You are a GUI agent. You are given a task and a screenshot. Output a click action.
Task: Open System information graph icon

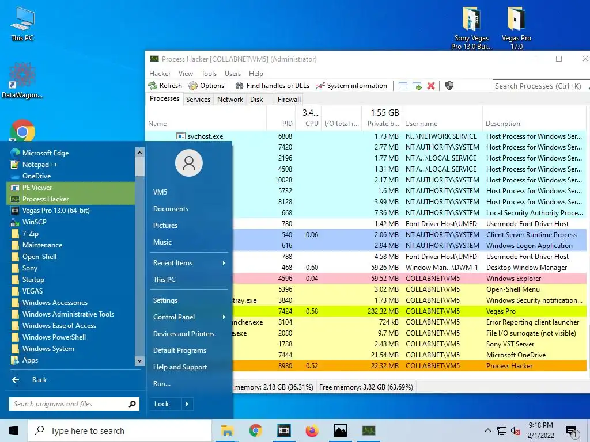[x=320, y=86]
